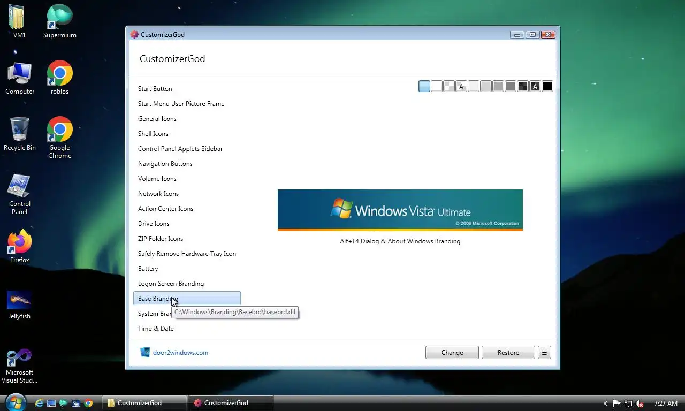Select the roblos Chrome shortcut on desktop
The height and width of the screenshot is (411, 685).
point(59,78)
